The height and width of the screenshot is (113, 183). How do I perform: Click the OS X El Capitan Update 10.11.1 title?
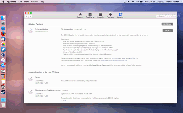click(73, 29)
